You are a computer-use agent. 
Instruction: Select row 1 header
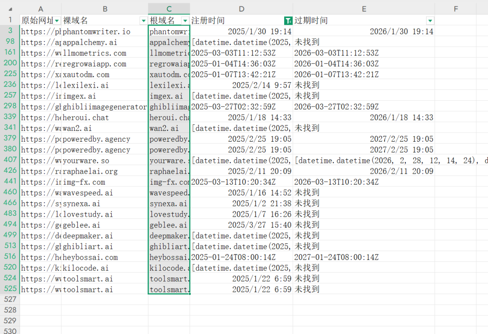coord(10,20)
